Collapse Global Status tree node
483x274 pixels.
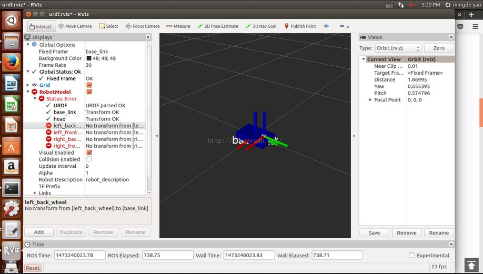[x=28, y=72]
